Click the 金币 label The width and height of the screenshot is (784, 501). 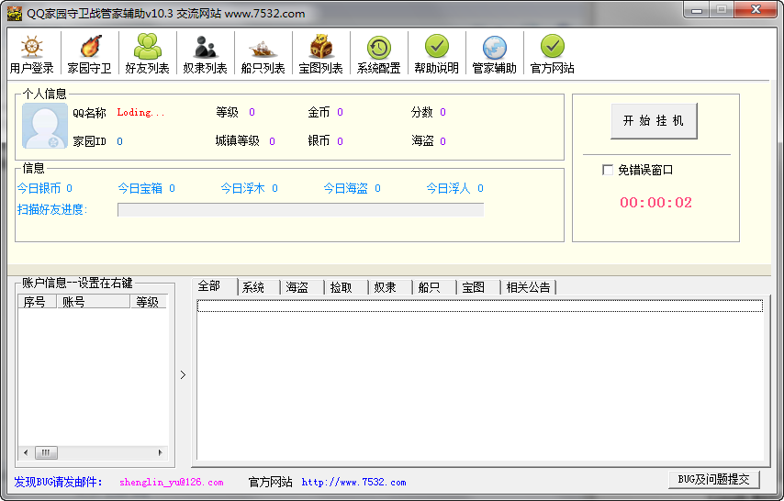click(319, 112)
